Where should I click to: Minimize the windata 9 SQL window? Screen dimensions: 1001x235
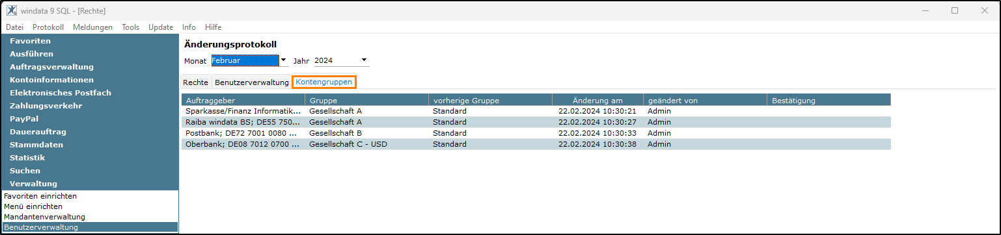tap(925, 10)
